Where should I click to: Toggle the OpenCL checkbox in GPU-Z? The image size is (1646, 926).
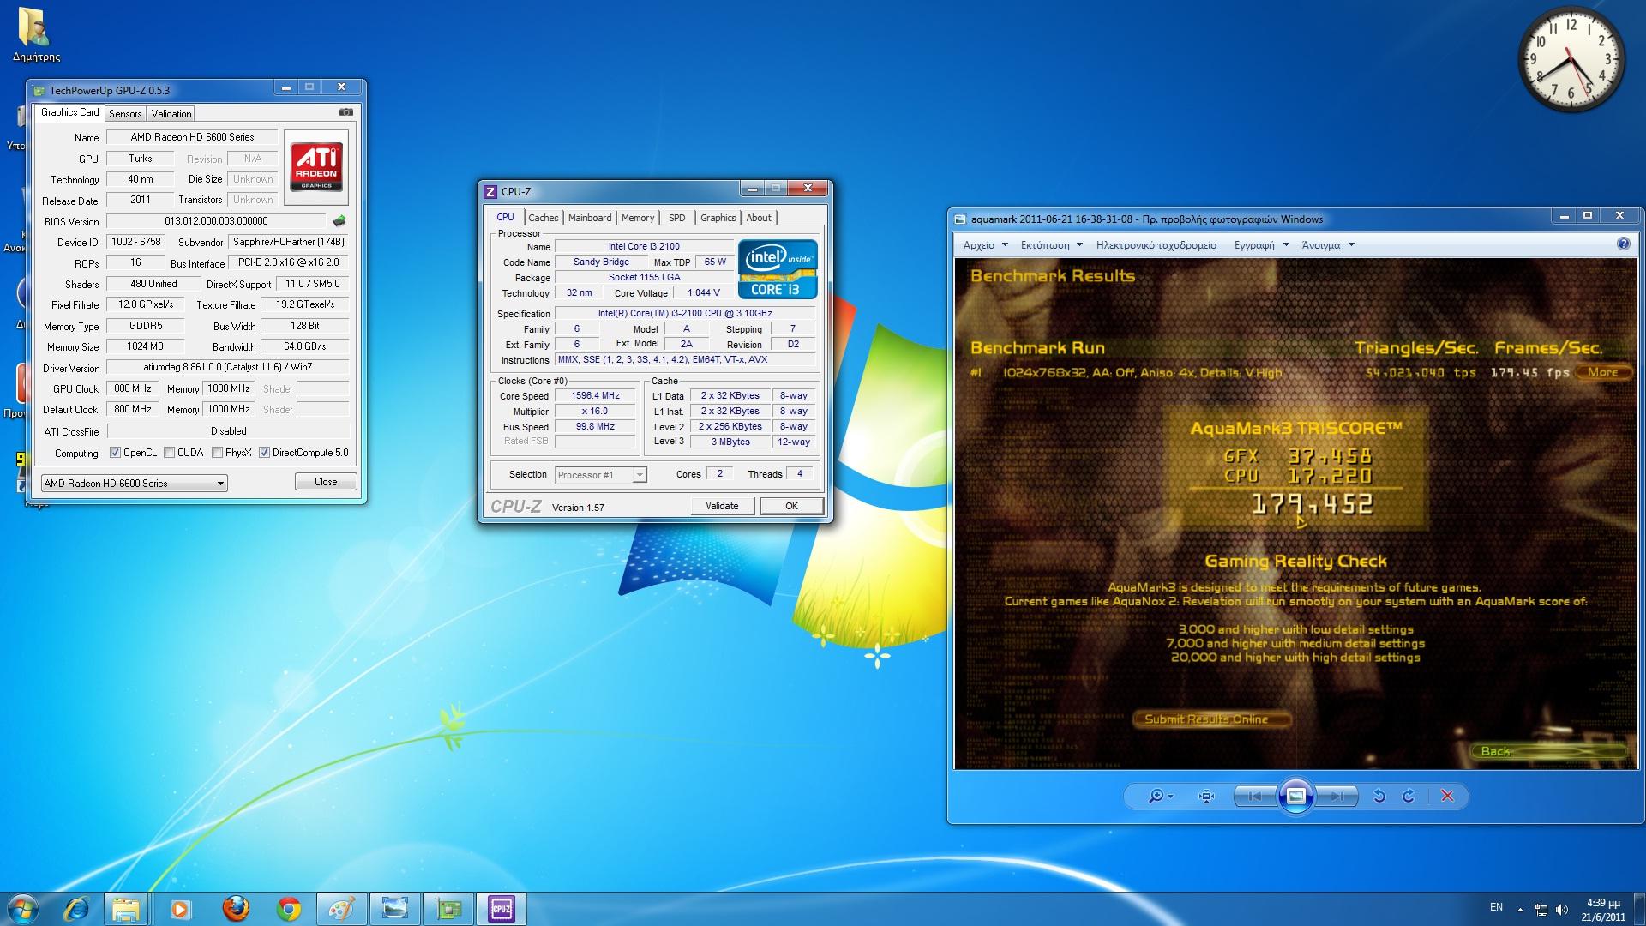coord(116,453)
